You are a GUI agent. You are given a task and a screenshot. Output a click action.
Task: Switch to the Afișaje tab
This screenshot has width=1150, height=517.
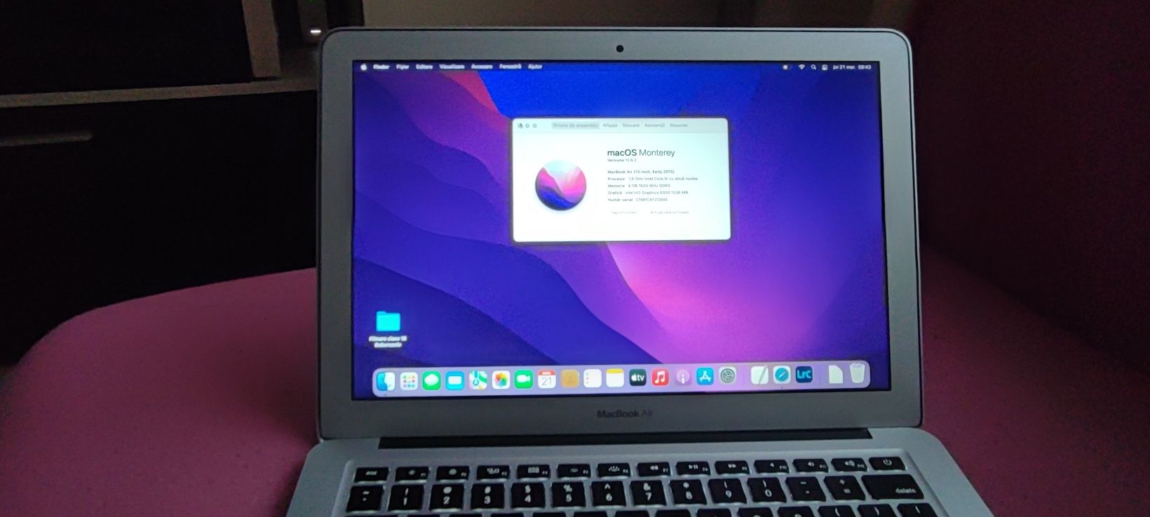click(x=610, y=125)
